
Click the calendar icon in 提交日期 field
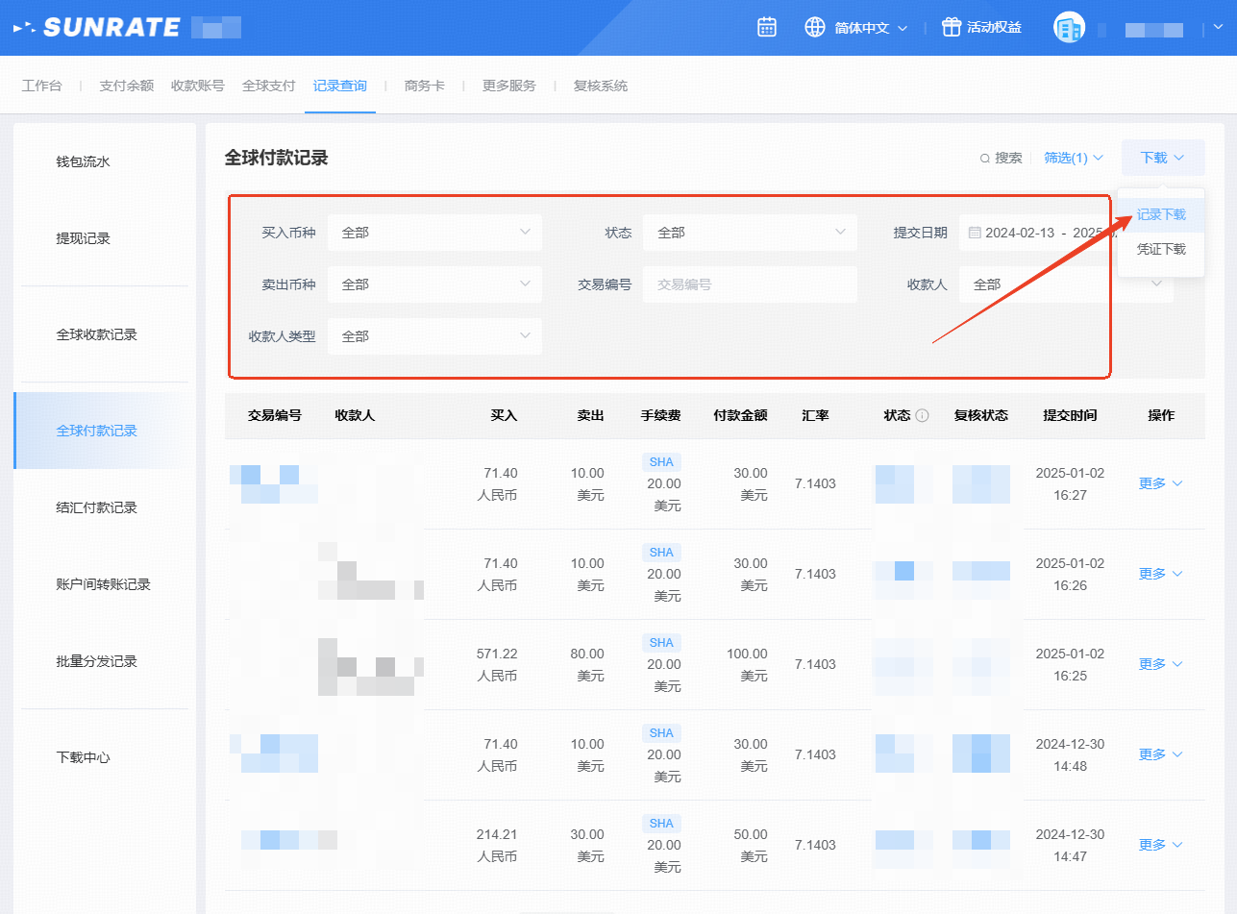coord(975,233)
